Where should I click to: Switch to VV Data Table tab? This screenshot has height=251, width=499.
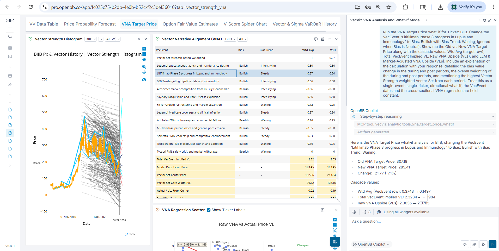click(44, 24)
